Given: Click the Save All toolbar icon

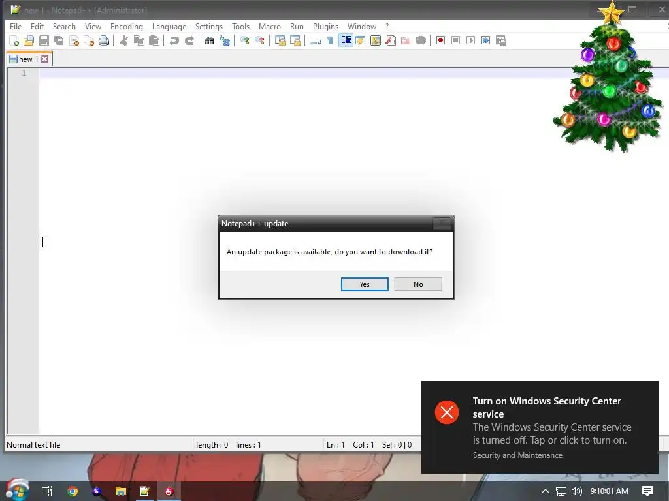Looking at the screenshot, I should pos(59,40).
